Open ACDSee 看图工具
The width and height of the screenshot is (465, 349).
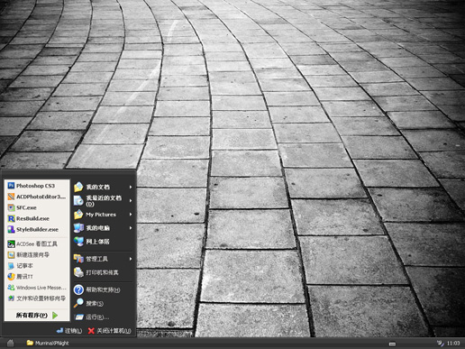[x=37, y=243]
